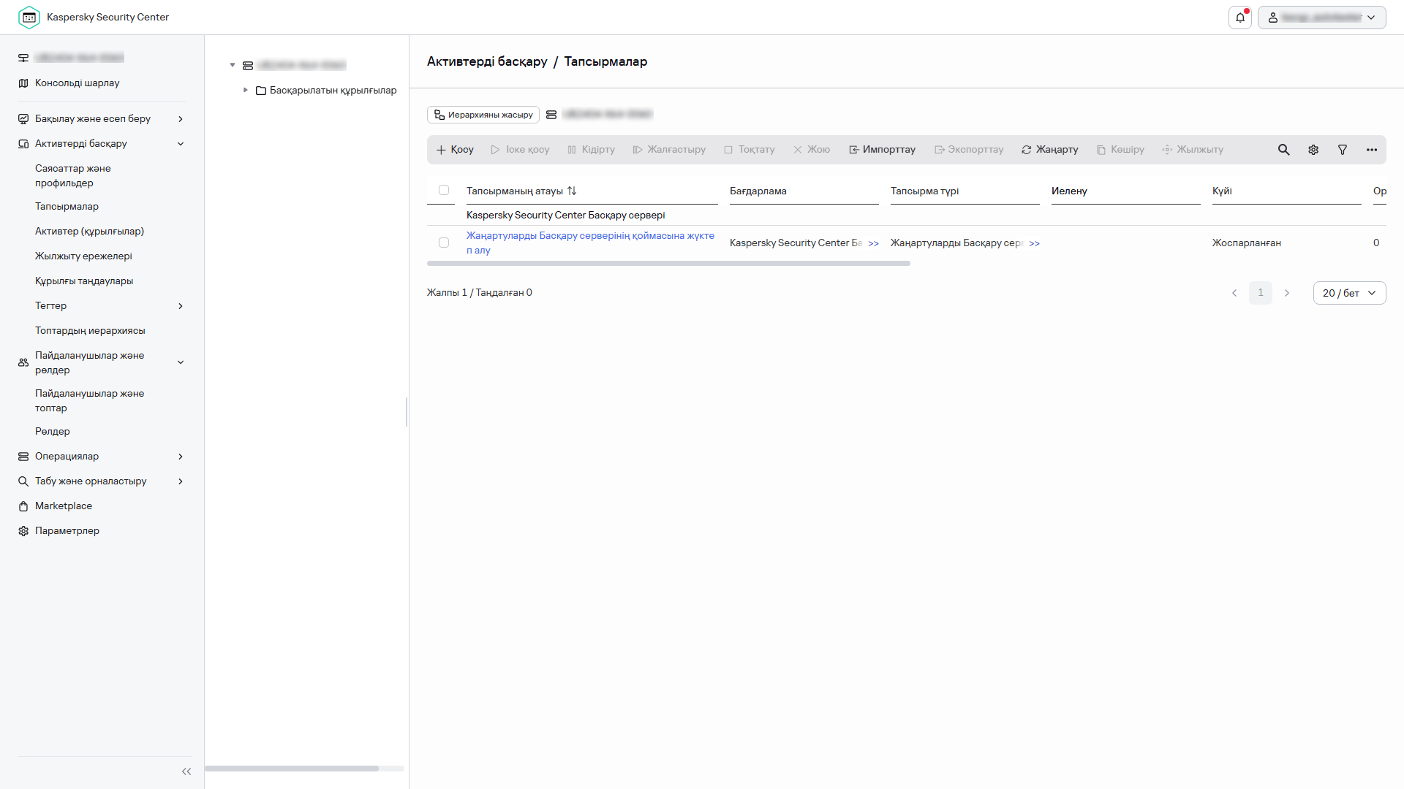Click the Қосу add task button
The image size is (1404, 789).
click(455, 150)
